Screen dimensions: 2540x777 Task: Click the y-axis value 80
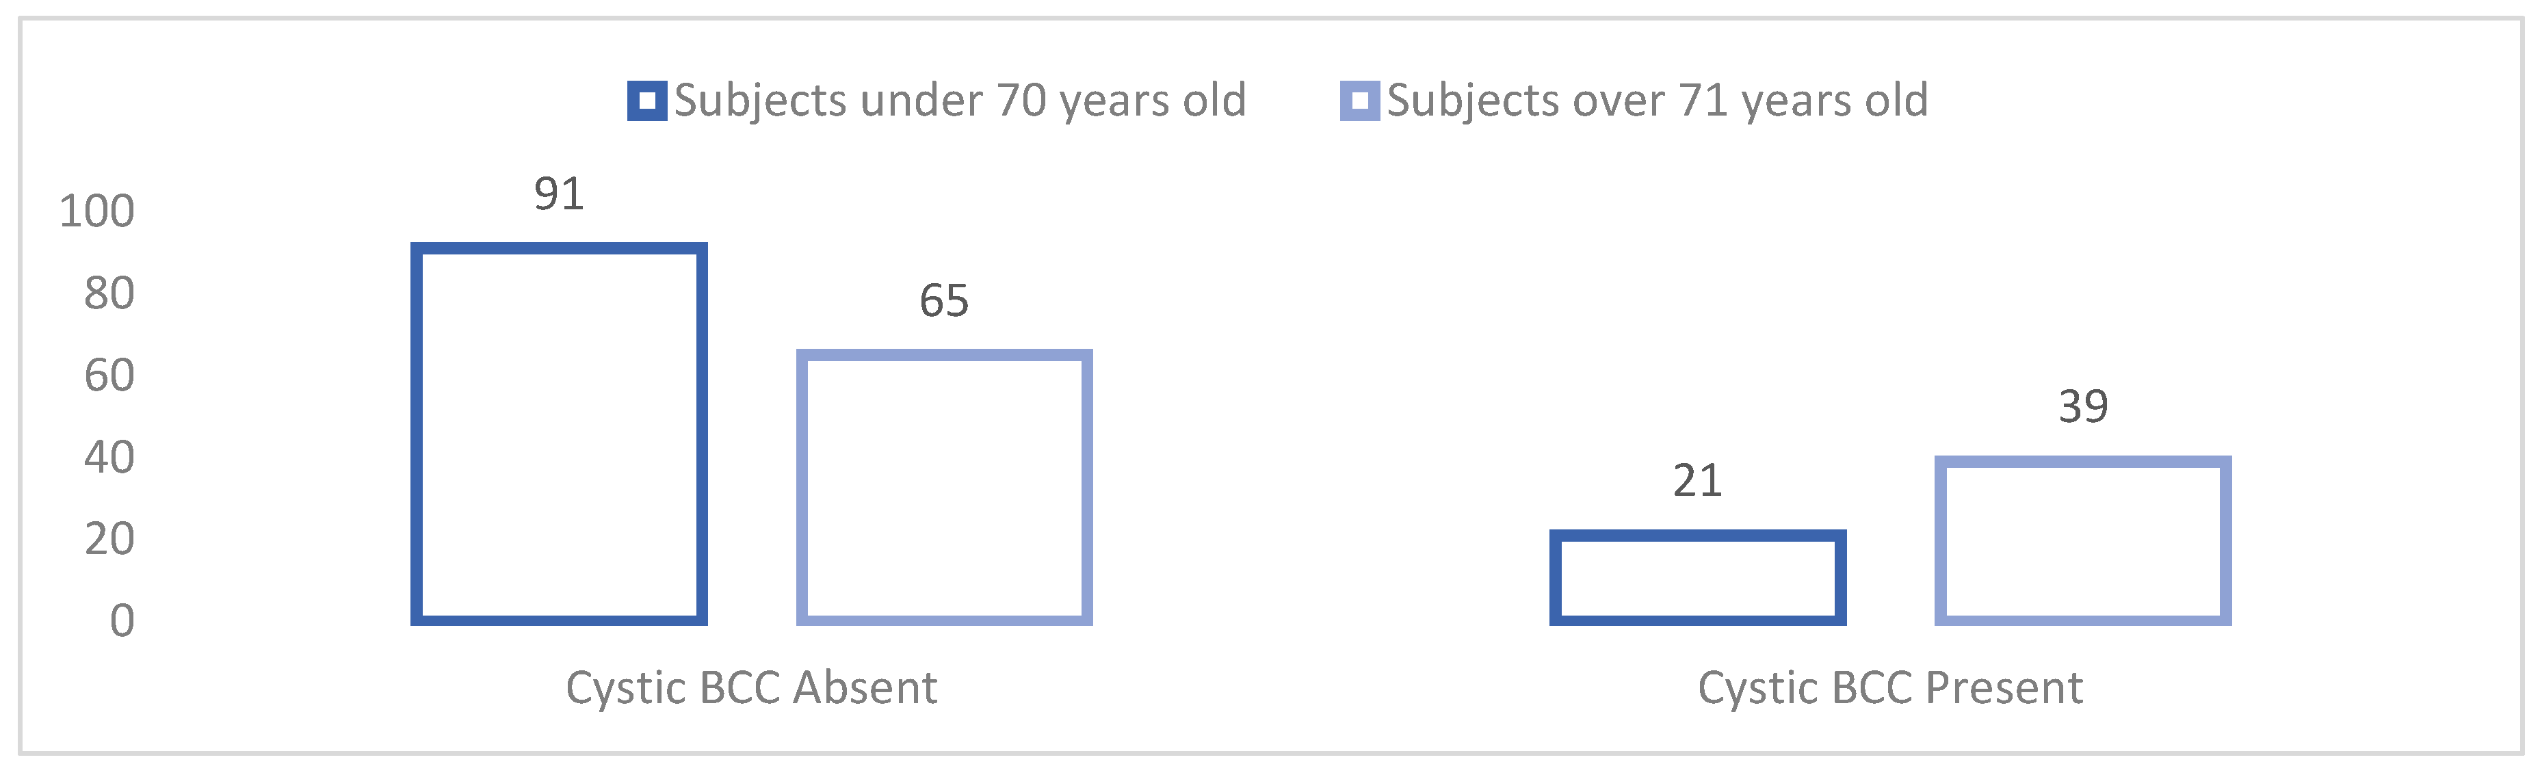109,293
